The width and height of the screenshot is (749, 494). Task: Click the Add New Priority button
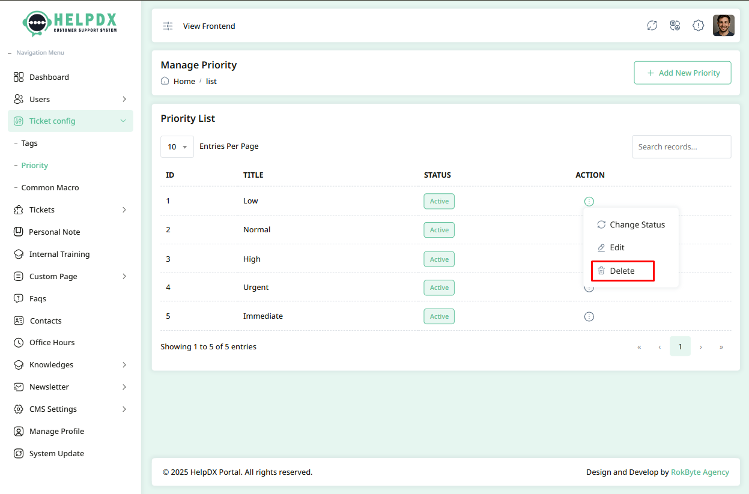click(682, 73)
